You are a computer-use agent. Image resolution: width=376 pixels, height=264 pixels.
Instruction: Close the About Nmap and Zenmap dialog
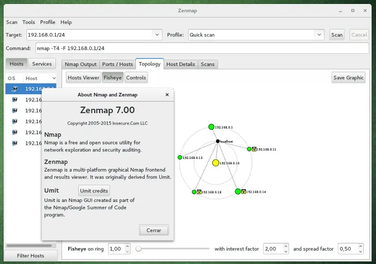tap(167, 95)
